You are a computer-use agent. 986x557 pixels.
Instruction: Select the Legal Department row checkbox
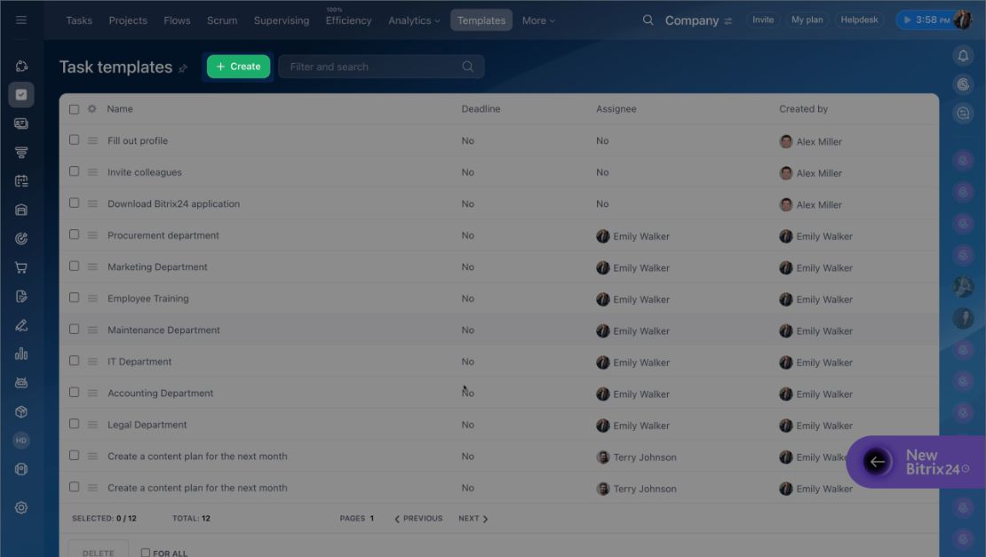(x=75, y=424)
